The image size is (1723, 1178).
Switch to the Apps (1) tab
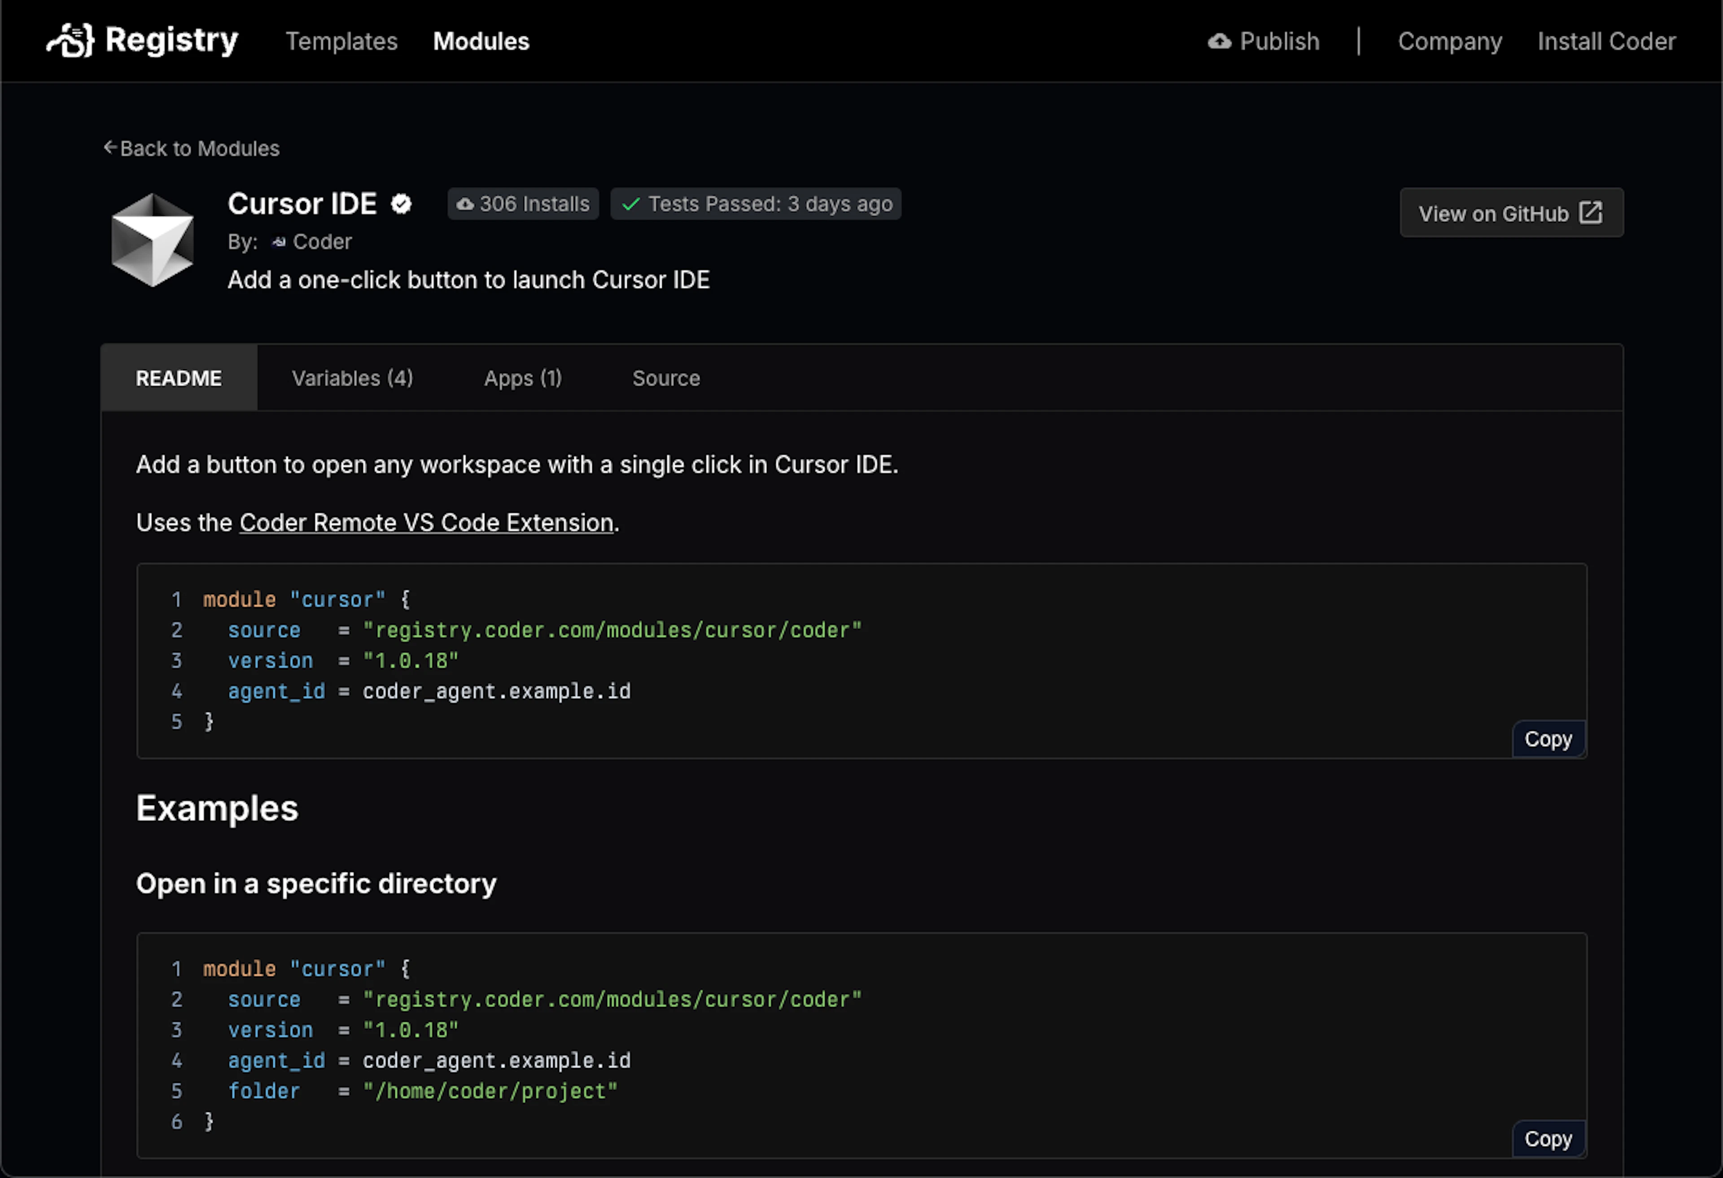pyautogui.click(x=523, y=378)
